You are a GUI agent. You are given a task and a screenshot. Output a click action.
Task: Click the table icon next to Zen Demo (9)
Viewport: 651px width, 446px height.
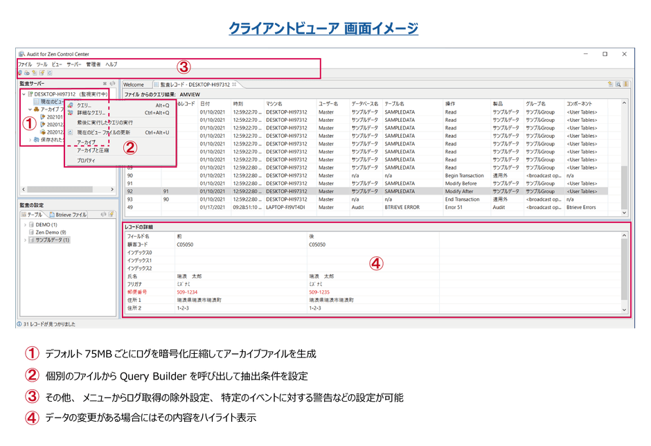tap(31, 232)
